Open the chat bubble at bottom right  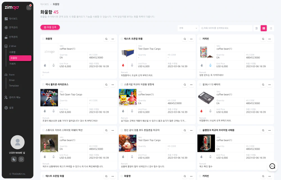272,166
